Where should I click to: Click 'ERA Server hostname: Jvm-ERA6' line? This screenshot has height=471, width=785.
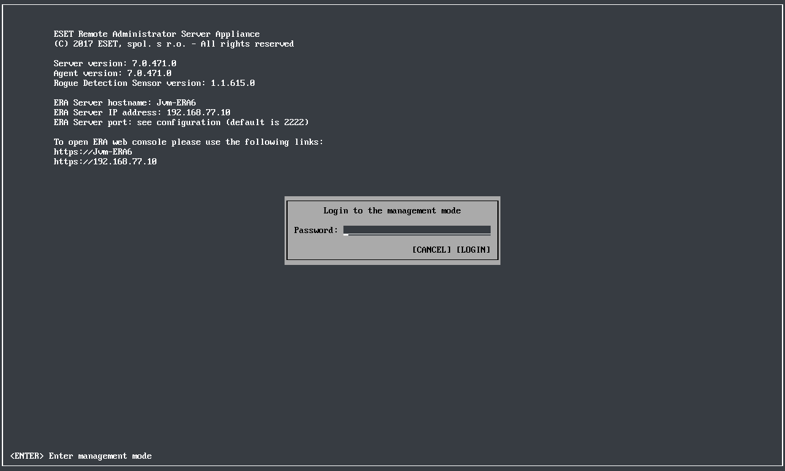[124, 102]
